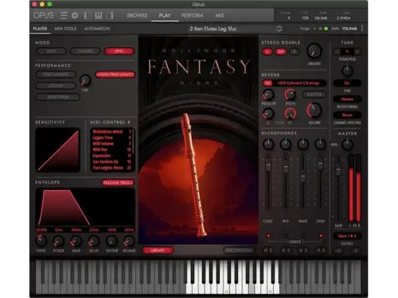Switch to the Perform tab

coord(192,15)
